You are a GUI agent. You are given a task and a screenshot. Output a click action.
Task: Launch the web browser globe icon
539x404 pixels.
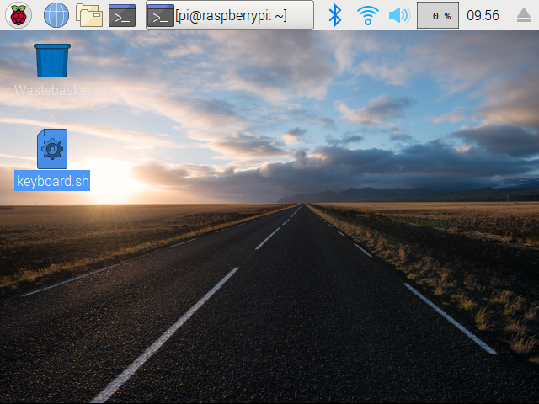[56, 15]
